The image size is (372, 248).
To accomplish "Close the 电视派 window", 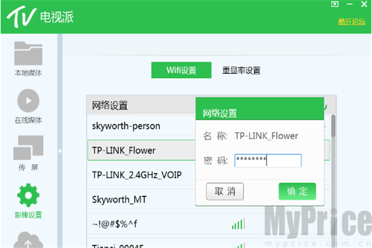I will point(364,4).
